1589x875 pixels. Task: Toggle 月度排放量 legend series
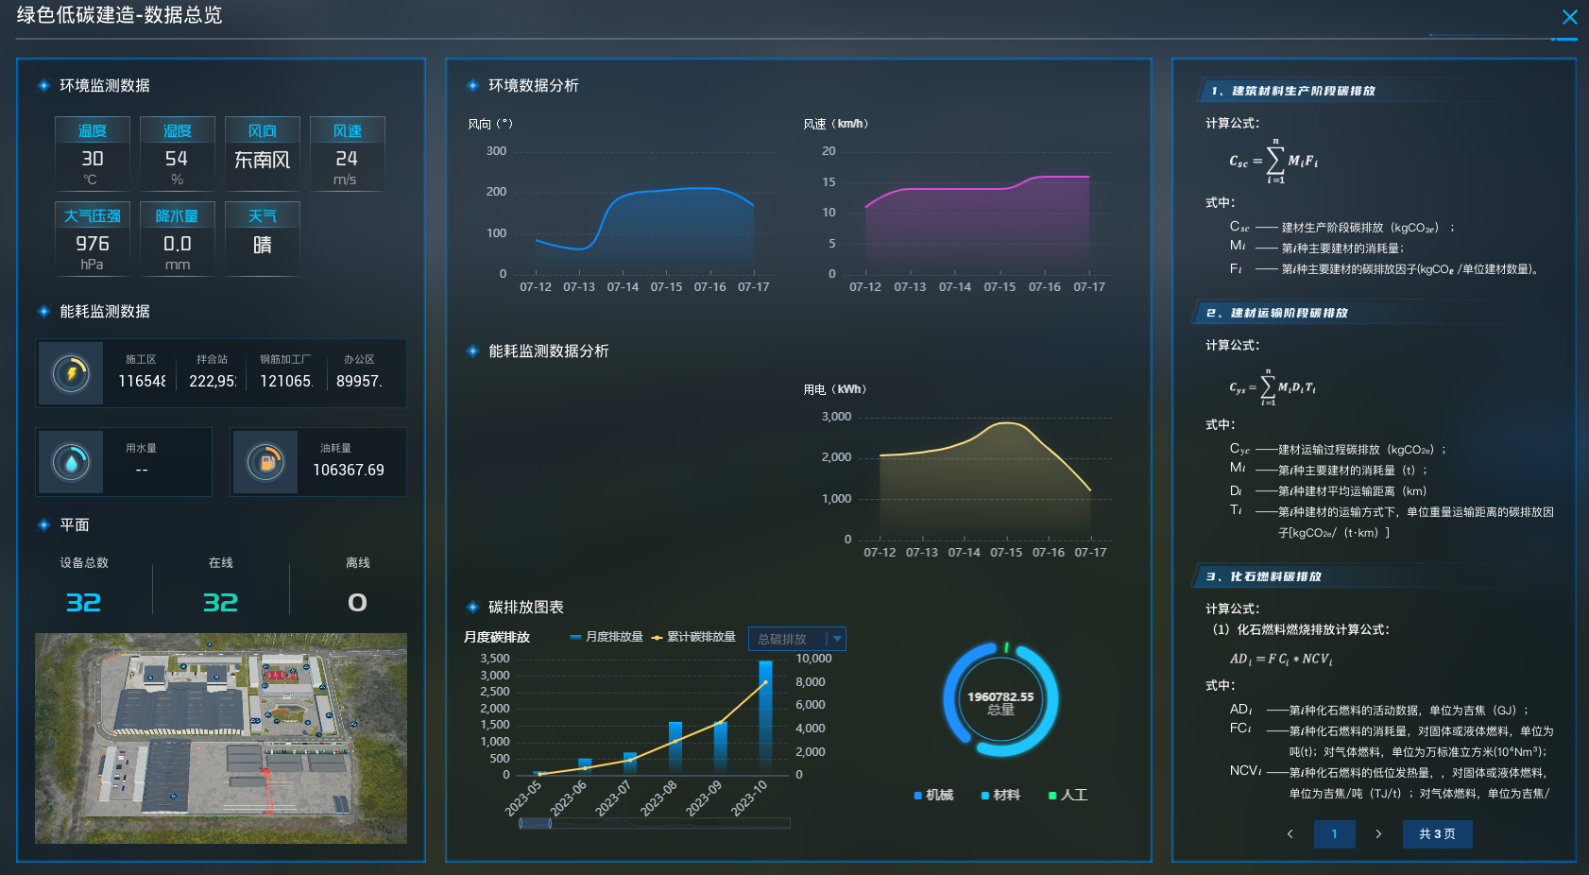(606, 637)
